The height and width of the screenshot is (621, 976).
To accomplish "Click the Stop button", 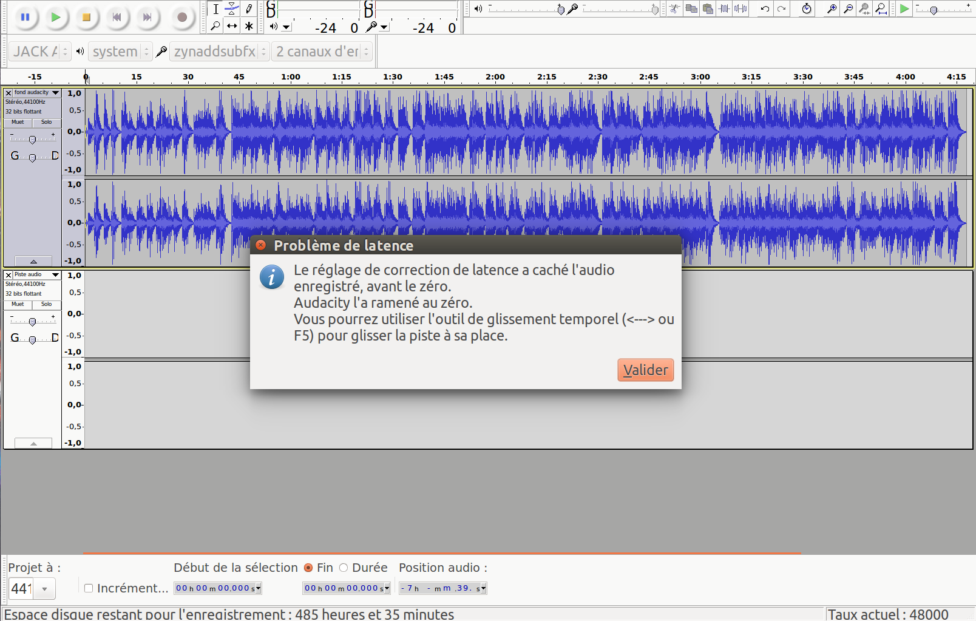I will pos(86,17).
